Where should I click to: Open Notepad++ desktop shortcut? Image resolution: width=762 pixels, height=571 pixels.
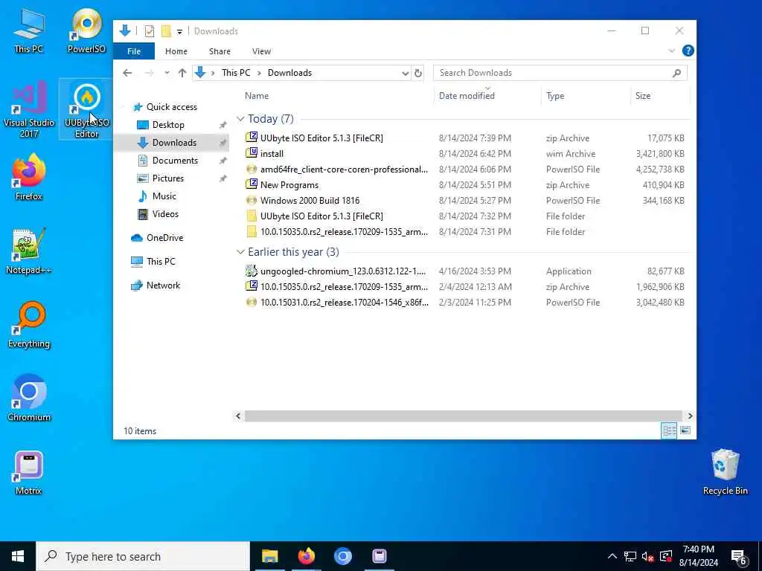coord(29,251)
